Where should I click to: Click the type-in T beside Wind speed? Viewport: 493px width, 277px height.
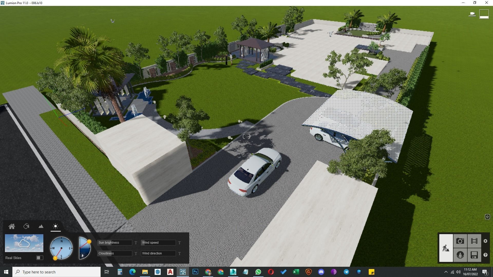tap(179, 243)
